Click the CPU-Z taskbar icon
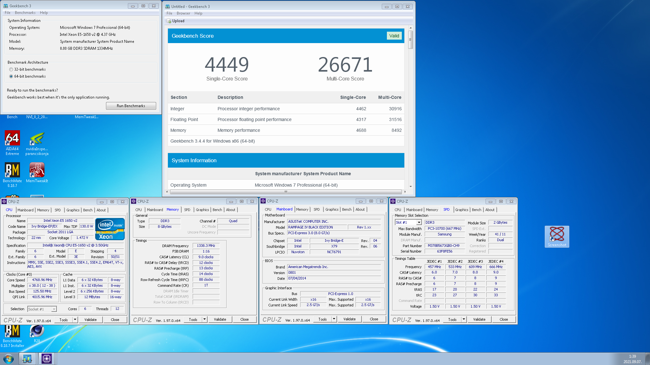650x365 pixels. 47,359
